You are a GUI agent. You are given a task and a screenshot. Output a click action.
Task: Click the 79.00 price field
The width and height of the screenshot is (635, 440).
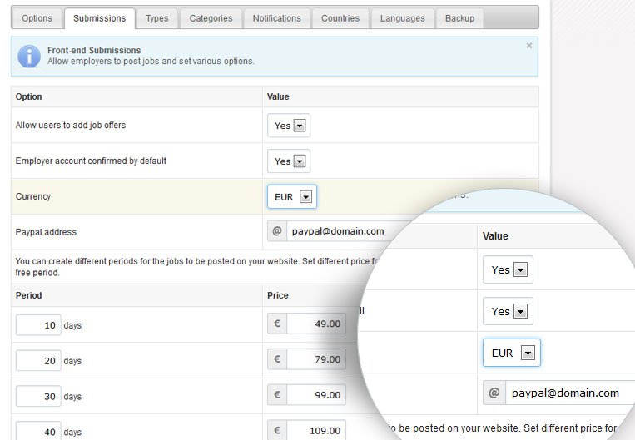click(316, 359)
